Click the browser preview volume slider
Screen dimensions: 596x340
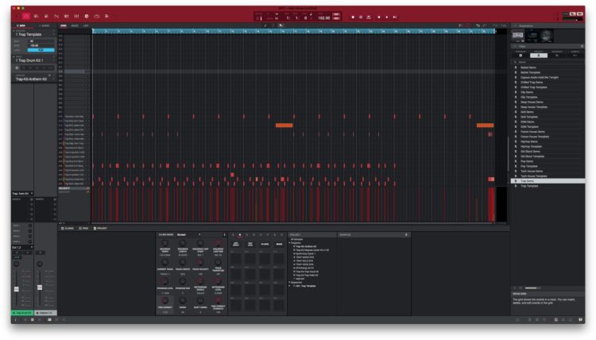tap(532, 288)
